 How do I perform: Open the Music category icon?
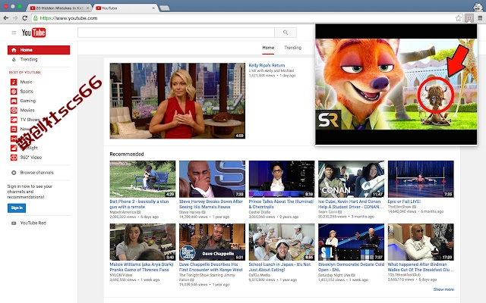(14, 82)
